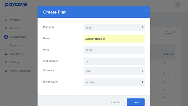Open Payments from the sidebar
Viewport: 188px width, 106px height.
pos(16,45)
